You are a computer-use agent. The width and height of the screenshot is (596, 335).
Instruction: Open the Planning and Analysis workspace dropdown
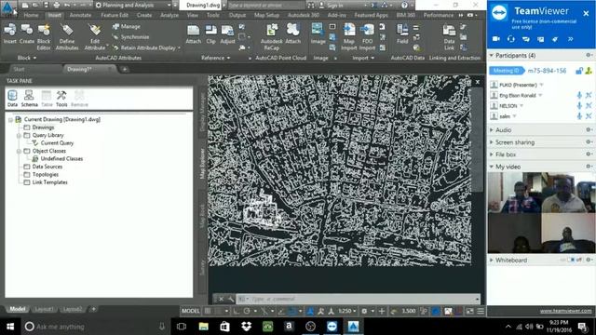(132, 6)
